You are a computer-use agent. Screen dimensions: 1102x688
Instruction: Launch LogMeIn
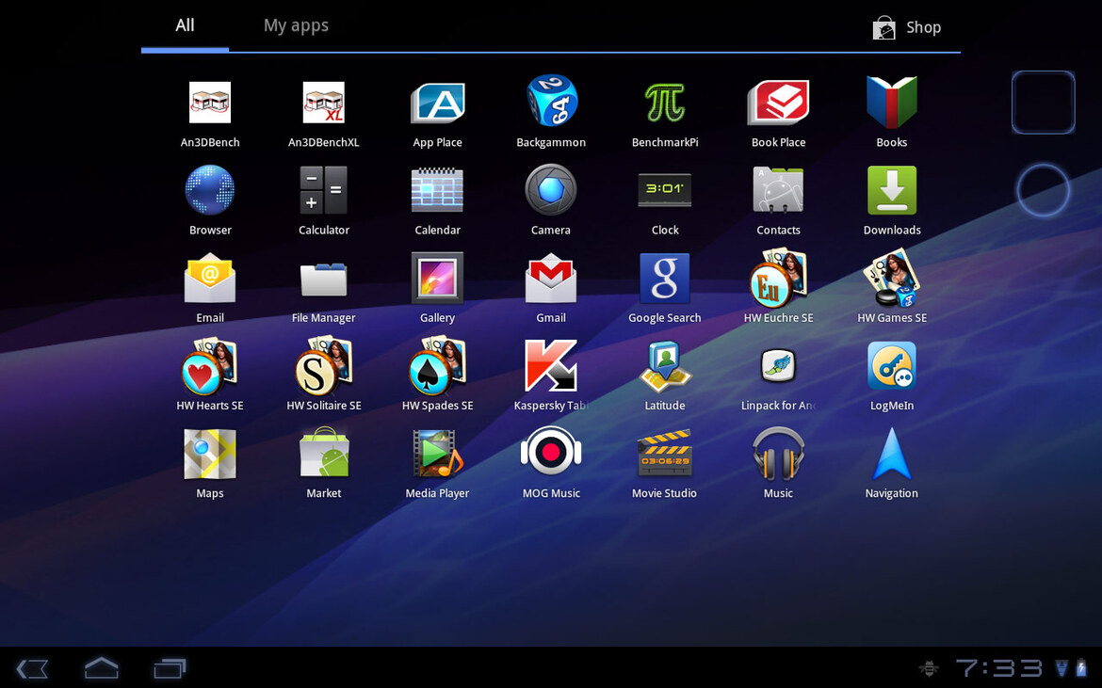click(x=892, y=366)
